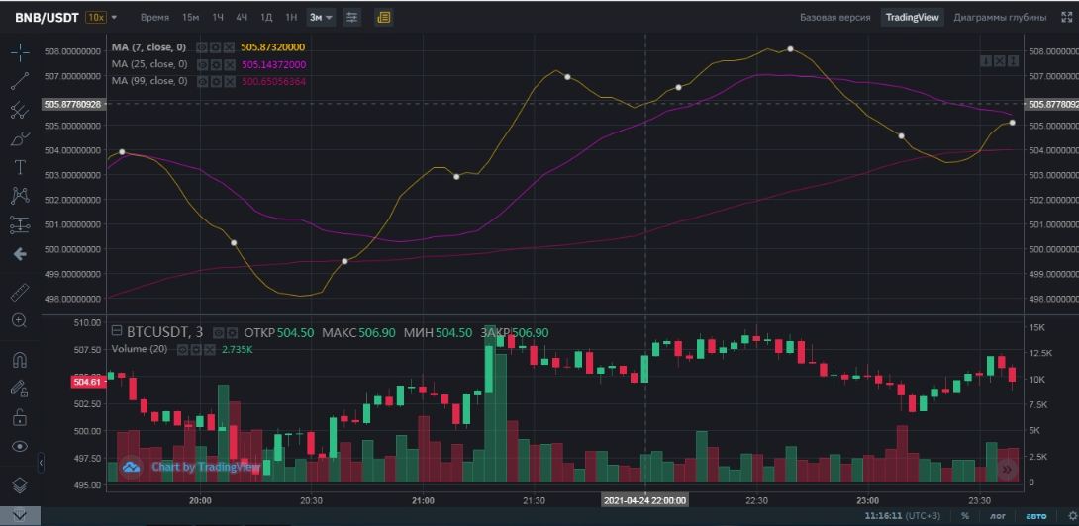Open the 11:16:11 (UTC+3) timezone menu
This screenshot has width=1079, height=526.
point(902,516)
